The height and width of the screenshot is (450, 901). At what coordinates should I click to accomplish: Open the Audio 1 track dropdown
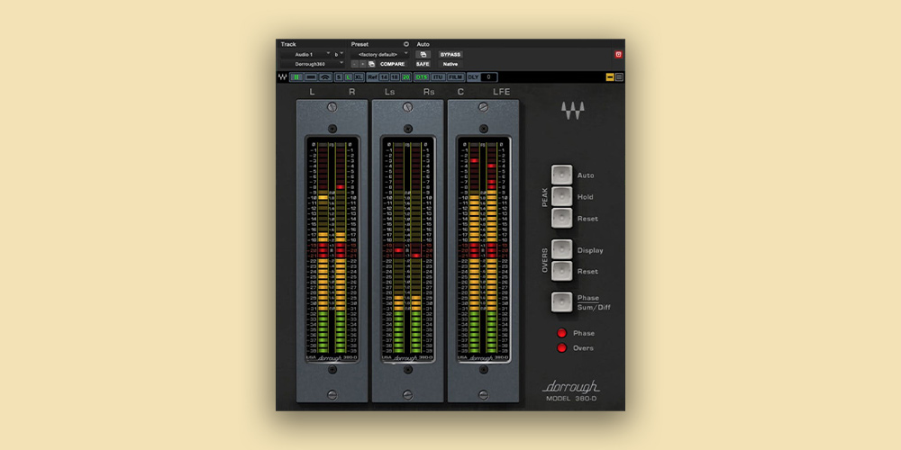[x=305, y=54]
